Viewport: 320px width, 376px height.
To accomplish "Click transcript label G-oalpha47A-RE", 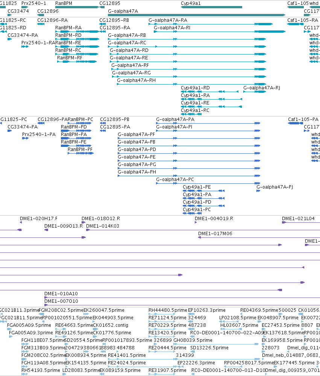I will click(x=129, y=58).
